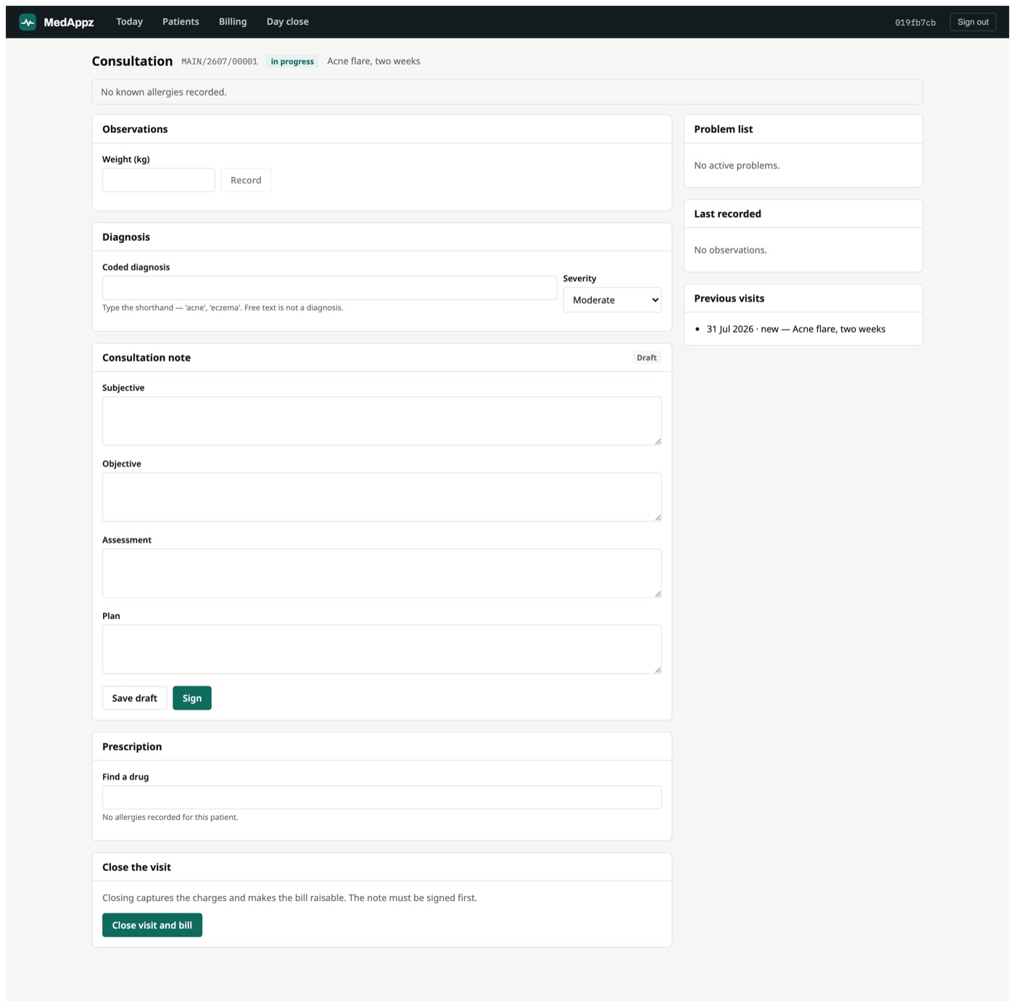Click the Draft badge on the note

pos(647,358)
